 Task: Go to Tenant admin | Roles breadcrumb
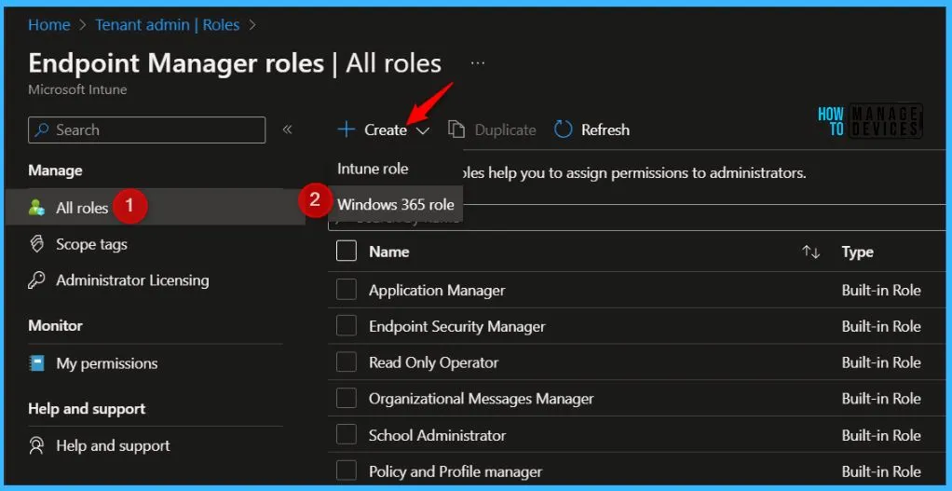tap(168, 25)
